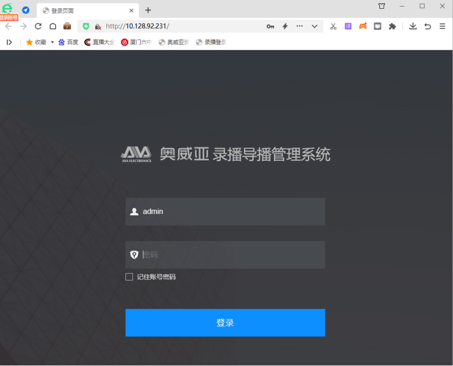Click the lightning speed mode icon
Screen dimensions: 453x366
pyautogui.click(x=285, y=26)
